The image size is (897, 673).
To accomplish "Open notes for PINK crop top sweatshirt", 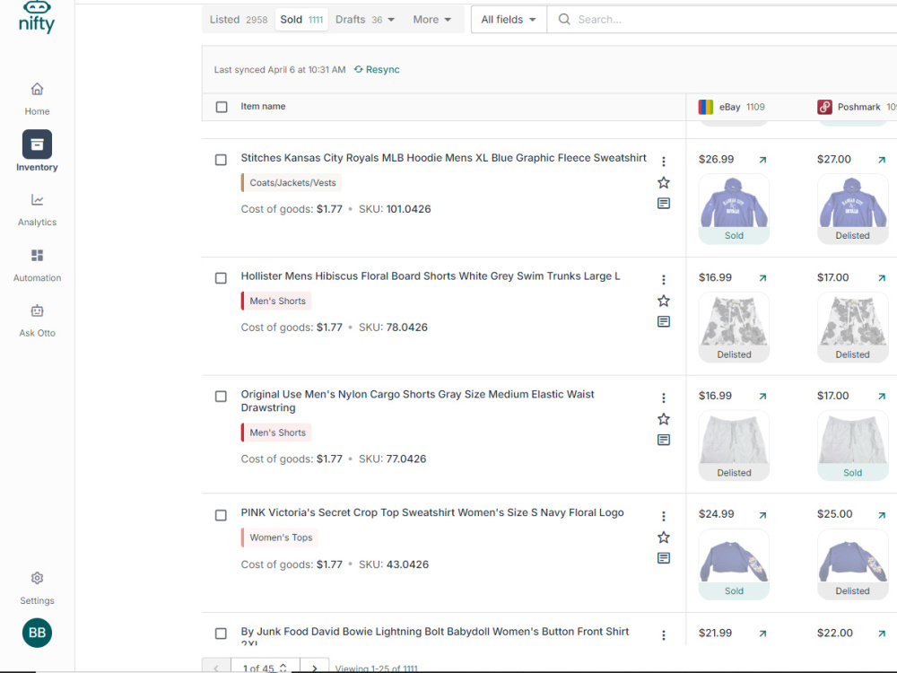I will [664, 558].
